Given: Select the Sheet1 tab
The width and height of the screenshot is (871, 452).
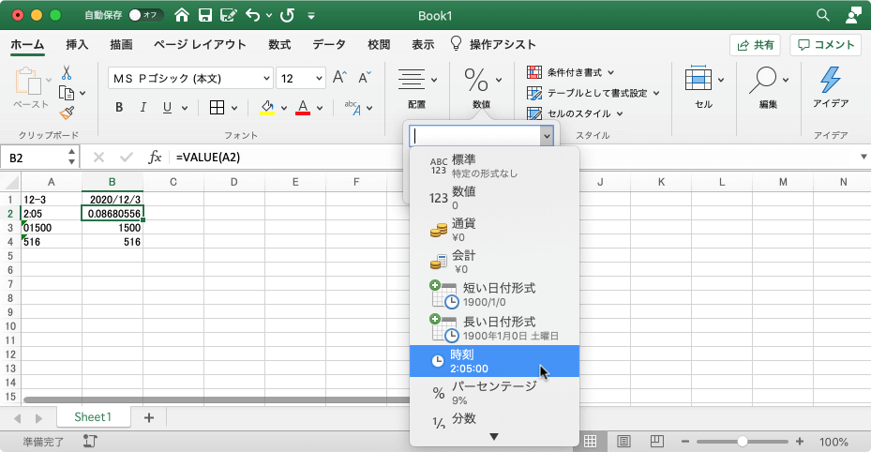Looking at the screenshot, I should (93, 417).
